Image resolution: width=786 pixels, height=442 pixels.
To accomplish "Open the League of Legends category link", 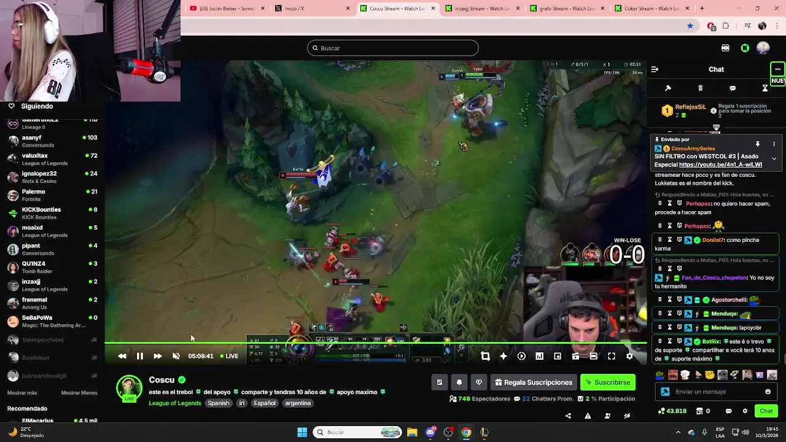I will click(x=175, y=403).
